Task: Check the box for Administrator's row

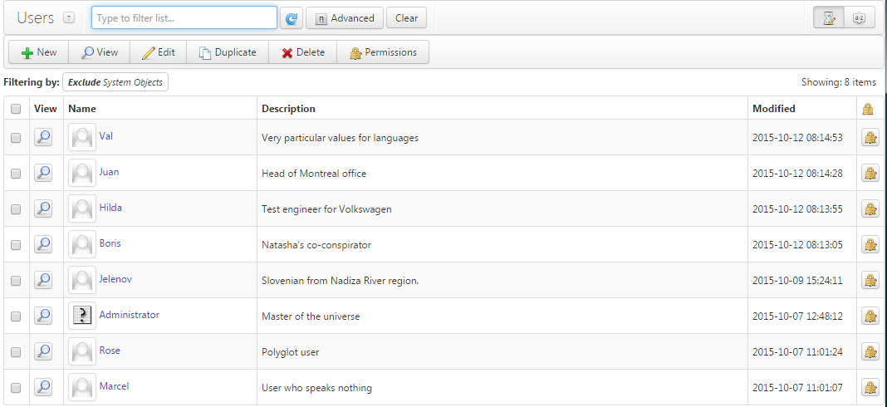Action: pos(16,316)
